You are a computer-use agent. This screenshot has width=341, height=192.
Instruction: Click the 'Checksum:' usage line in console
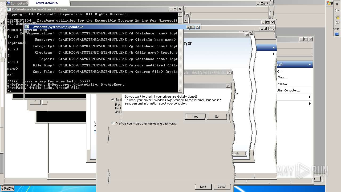[106, 53]
